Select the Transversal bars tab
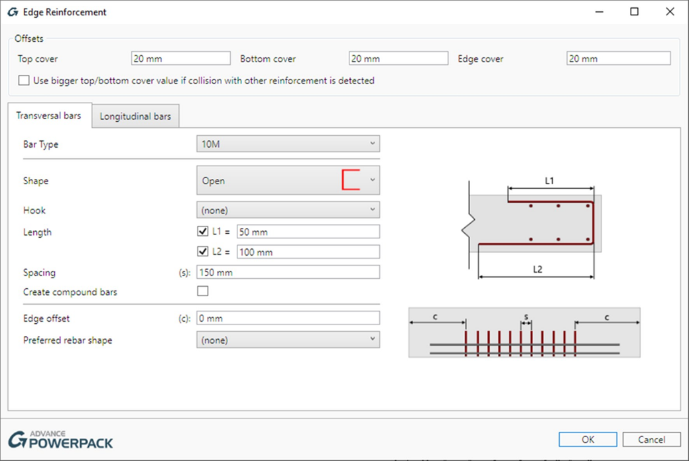Viewport: 689px width, 461px height. click(x=48, y=116)
